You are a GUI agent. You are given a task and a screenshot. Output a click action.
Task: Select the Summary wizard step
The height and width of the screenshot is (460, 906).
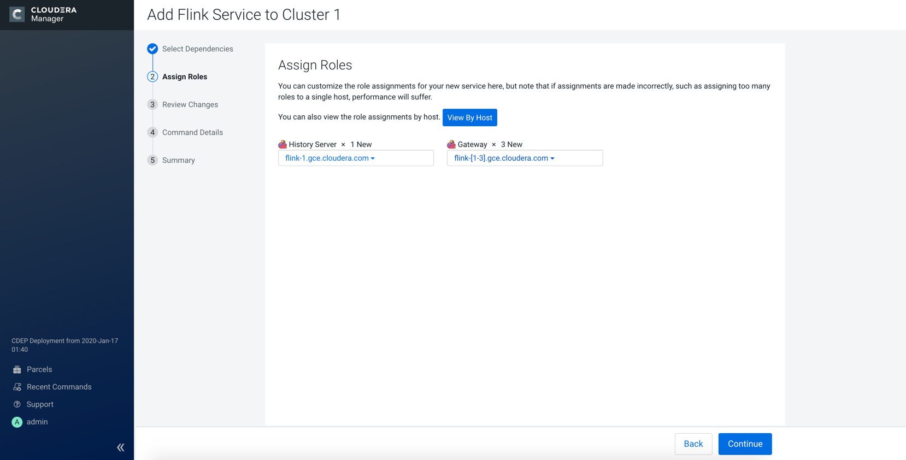coord(178,161)
